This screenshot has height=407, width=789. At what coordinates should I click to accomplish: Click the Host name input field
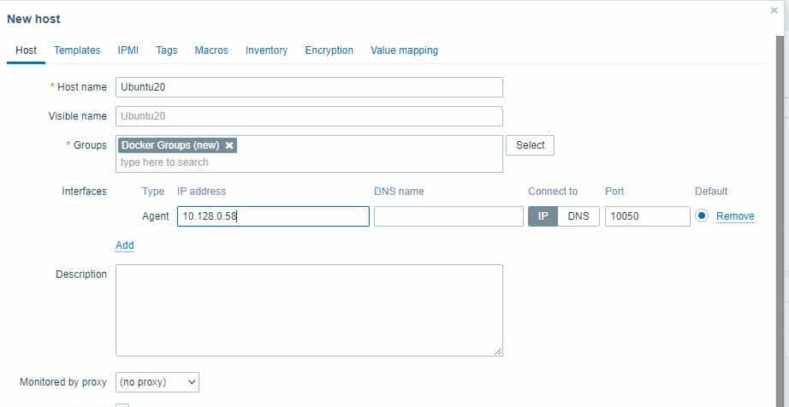[x=309, y=87]
